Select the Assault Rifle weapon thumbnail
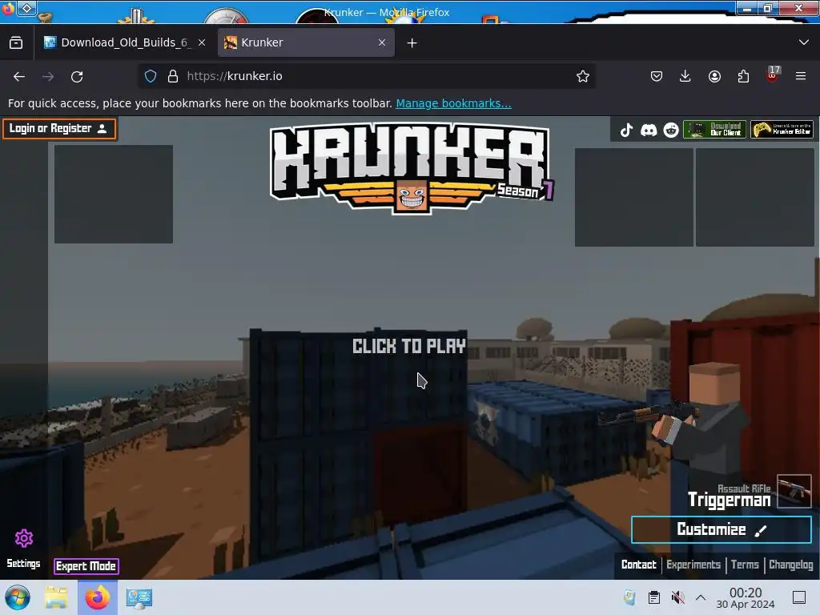The width and height of the screenshot is (820, 615). (x=794, y=491)
